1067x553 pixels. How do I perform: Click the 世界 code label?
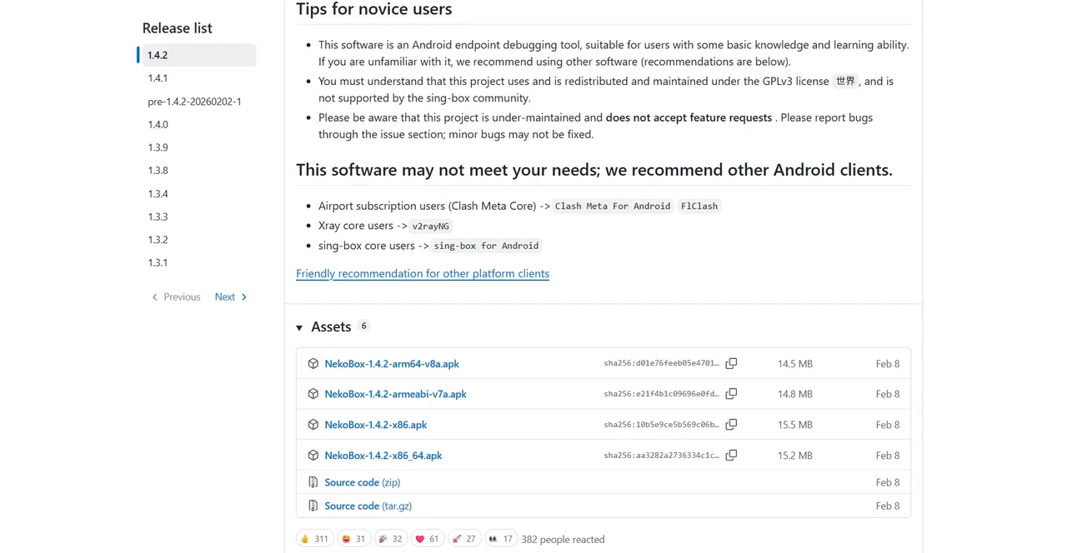845,81
